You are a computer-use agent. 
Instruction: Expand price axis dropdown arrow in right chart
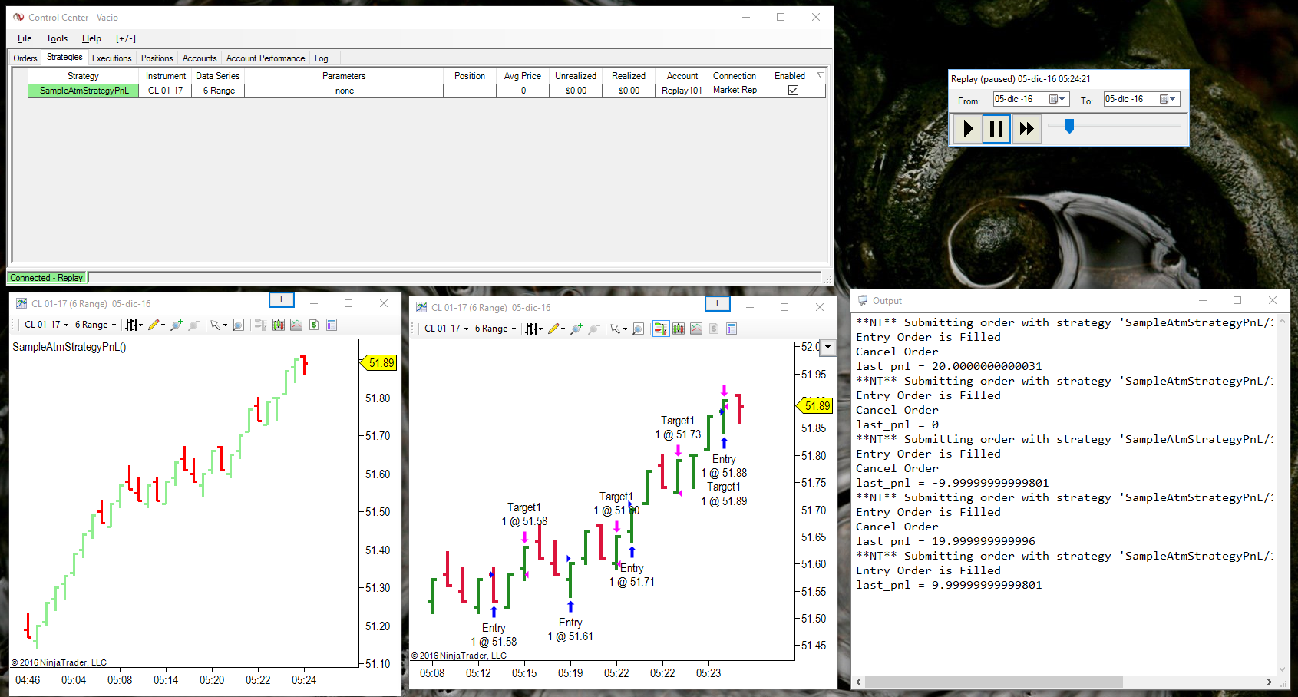pos(827,347)
